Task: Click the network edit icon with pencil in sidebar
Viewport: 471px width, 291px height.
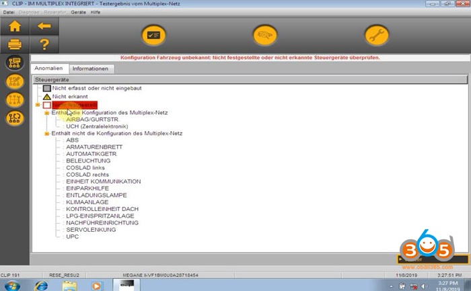Action: coord(15,82)
